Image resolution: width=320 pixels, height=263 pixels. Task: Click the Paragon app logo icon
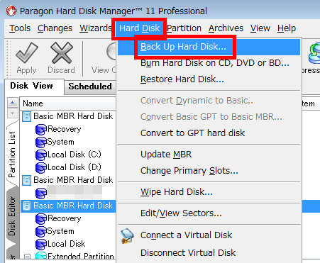tap(11, 11)
